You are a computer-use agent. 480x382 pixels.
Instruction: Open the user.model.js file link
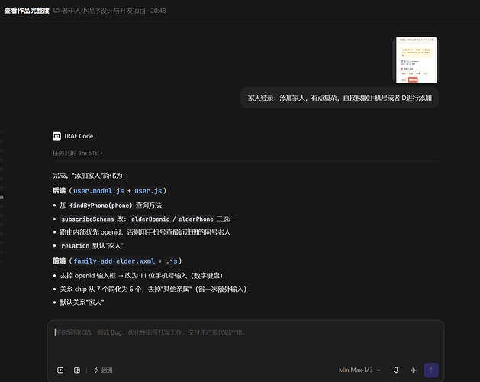[98, 191]
